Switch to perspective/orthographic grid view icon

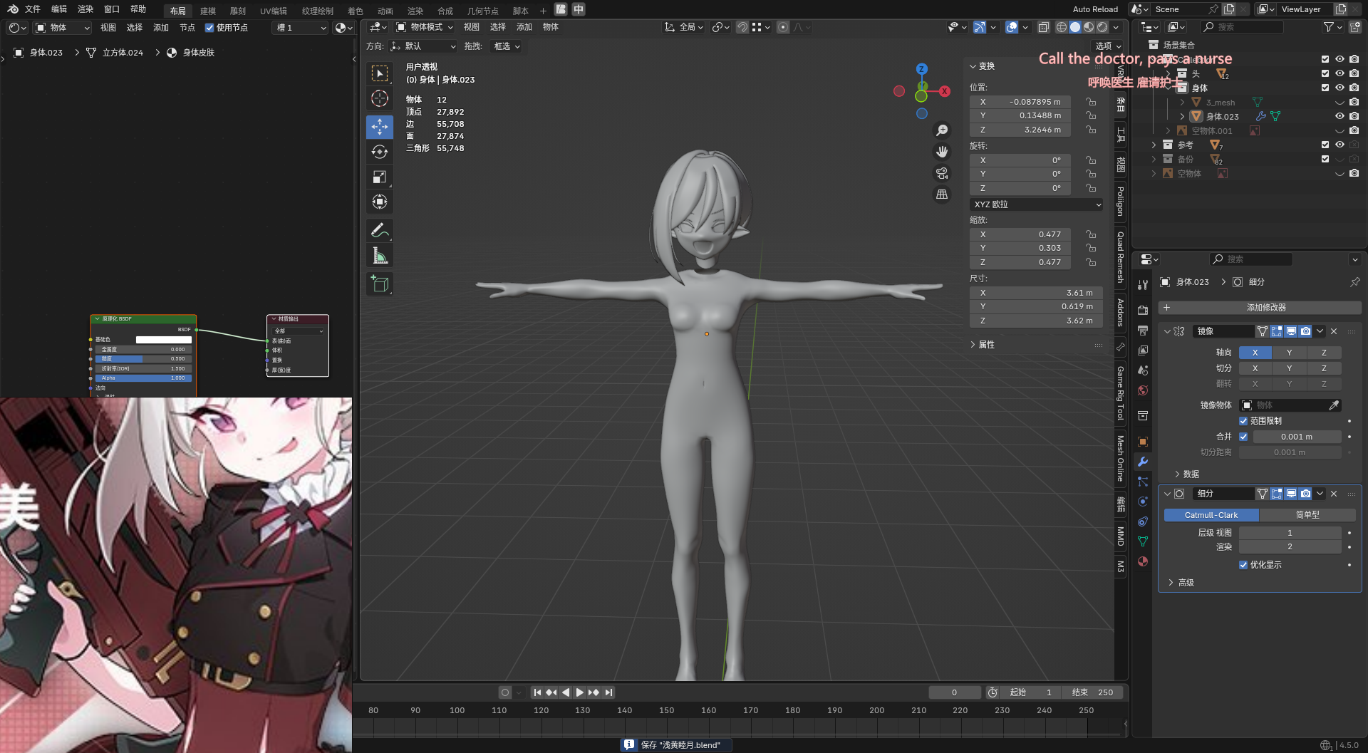(x=942, y=194)
